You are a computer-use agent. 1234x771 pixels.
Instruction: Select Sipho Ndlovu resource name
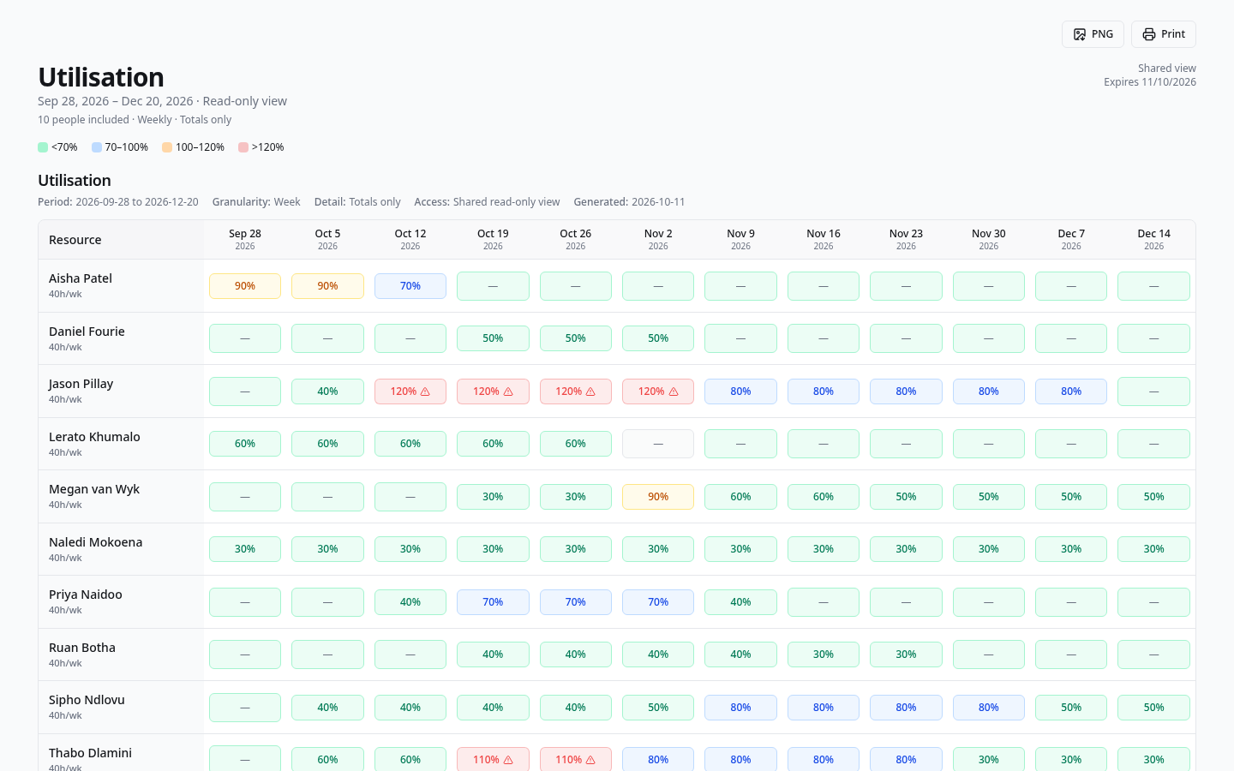[x=87, y=700]
